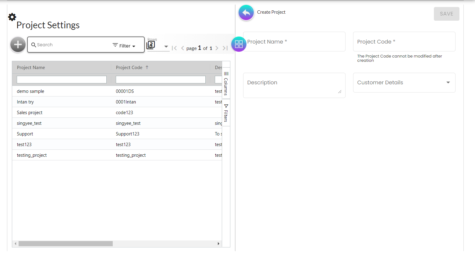Click the back arrow next to Create Project
The height and width of the screenshot is (259, 475).
coord(246,13)
